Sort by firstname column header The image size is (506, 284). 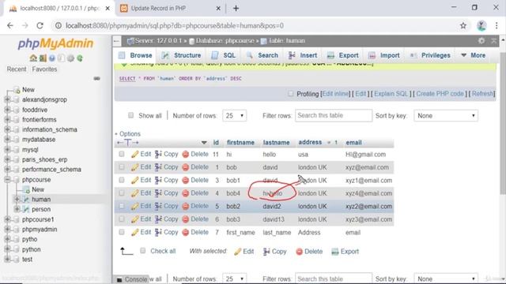point(240,142)
